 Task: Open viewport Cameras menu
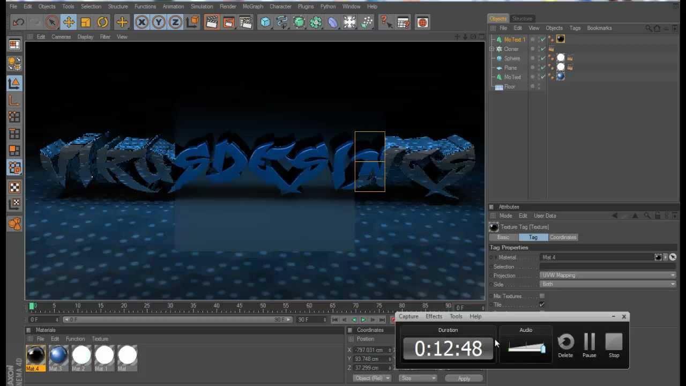pyautogui.click(x=61, y=37)
